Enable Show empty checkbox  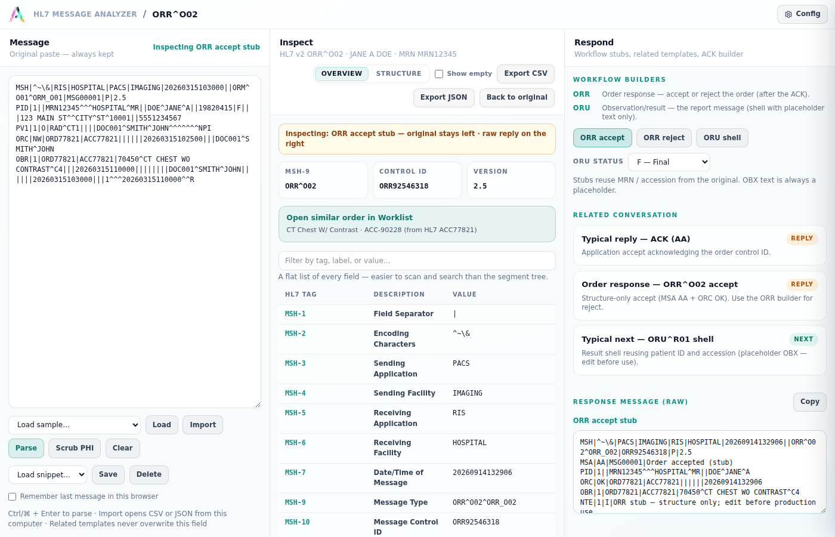pyautogui.click(x=439, y=74)
